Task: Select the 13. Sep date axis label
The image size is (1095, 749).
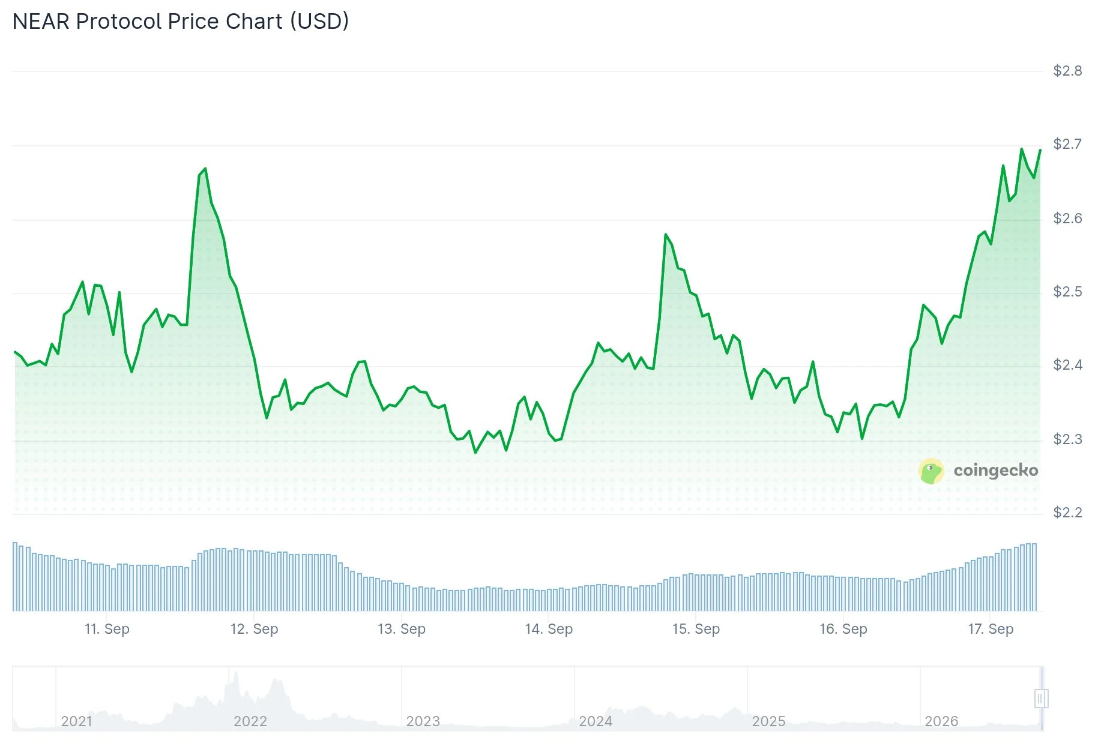Action: pyautogui.click(x=402, y=628)
